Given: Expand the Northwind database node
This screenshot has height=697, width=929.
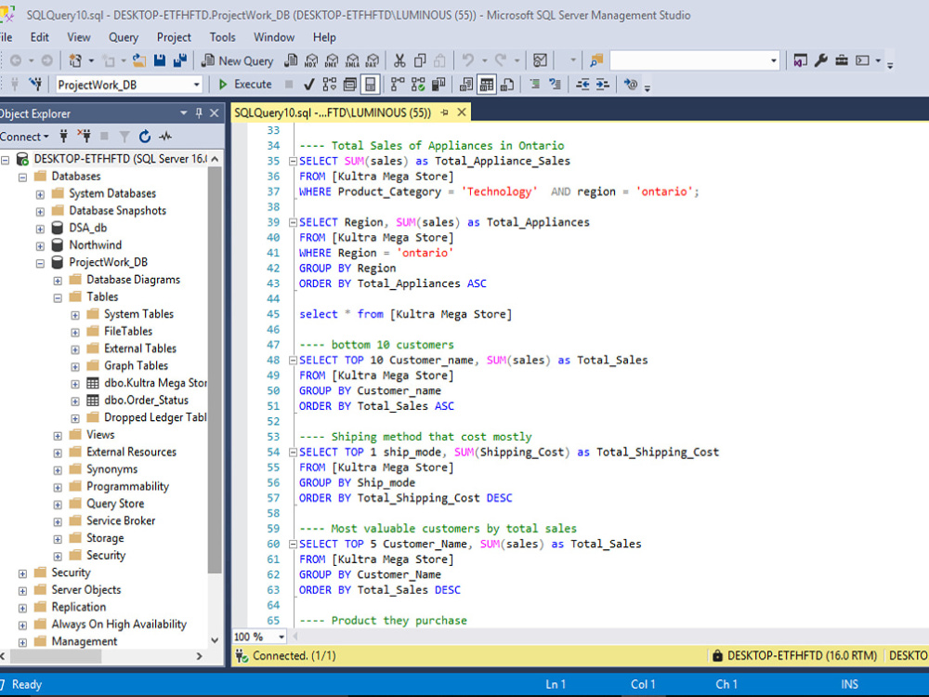Looking at the screenshot, I should (40, 245).
